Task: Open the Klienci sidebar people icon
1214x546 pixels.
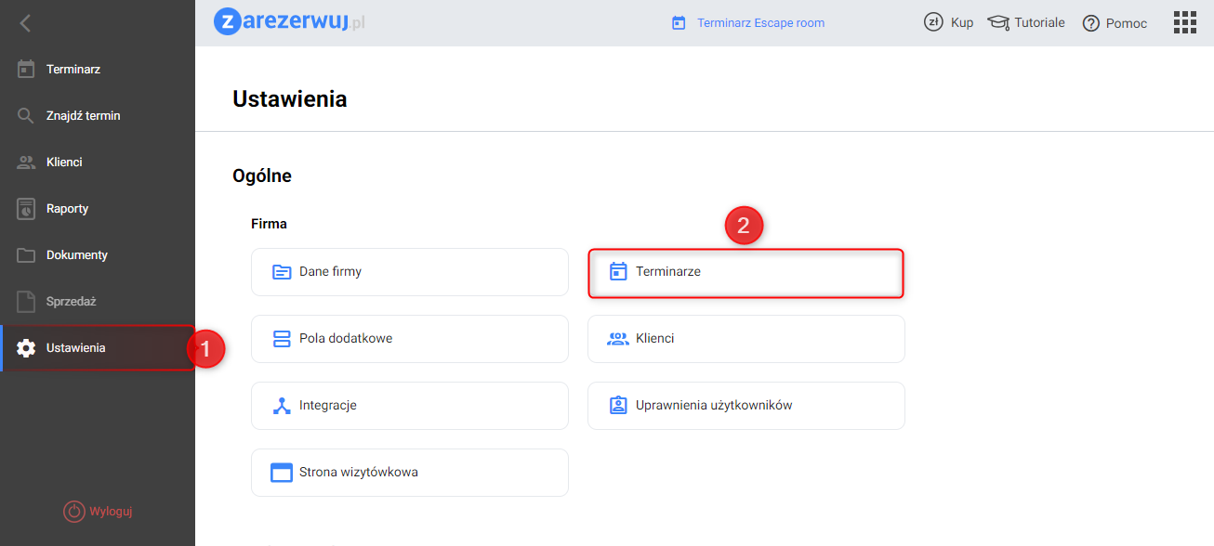Action: [26, 162]
